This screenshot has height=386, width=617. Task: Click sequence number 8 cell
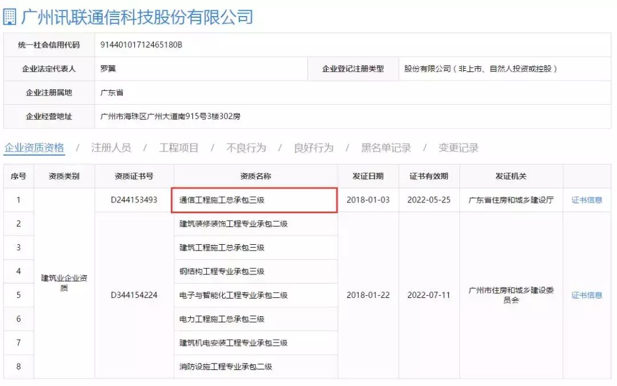(x=18, y=367)
